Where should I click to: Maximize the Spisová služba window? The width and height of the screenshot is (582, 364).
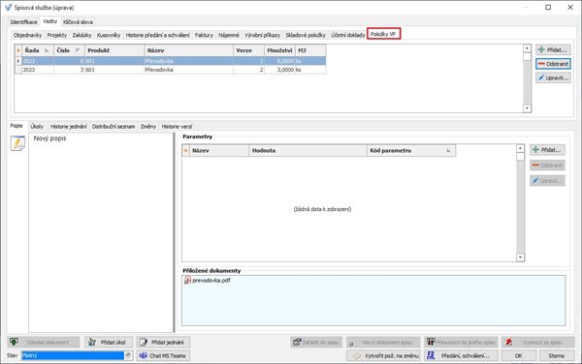(x=548, y=7)
